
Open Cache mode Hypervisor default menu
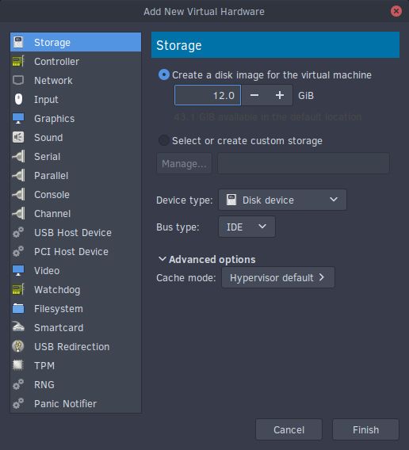coord(277,277)
